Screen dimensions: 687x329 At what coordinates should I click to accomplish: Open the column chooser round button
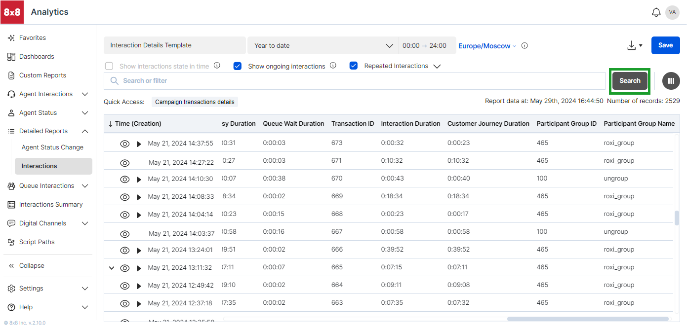[671, 81]
